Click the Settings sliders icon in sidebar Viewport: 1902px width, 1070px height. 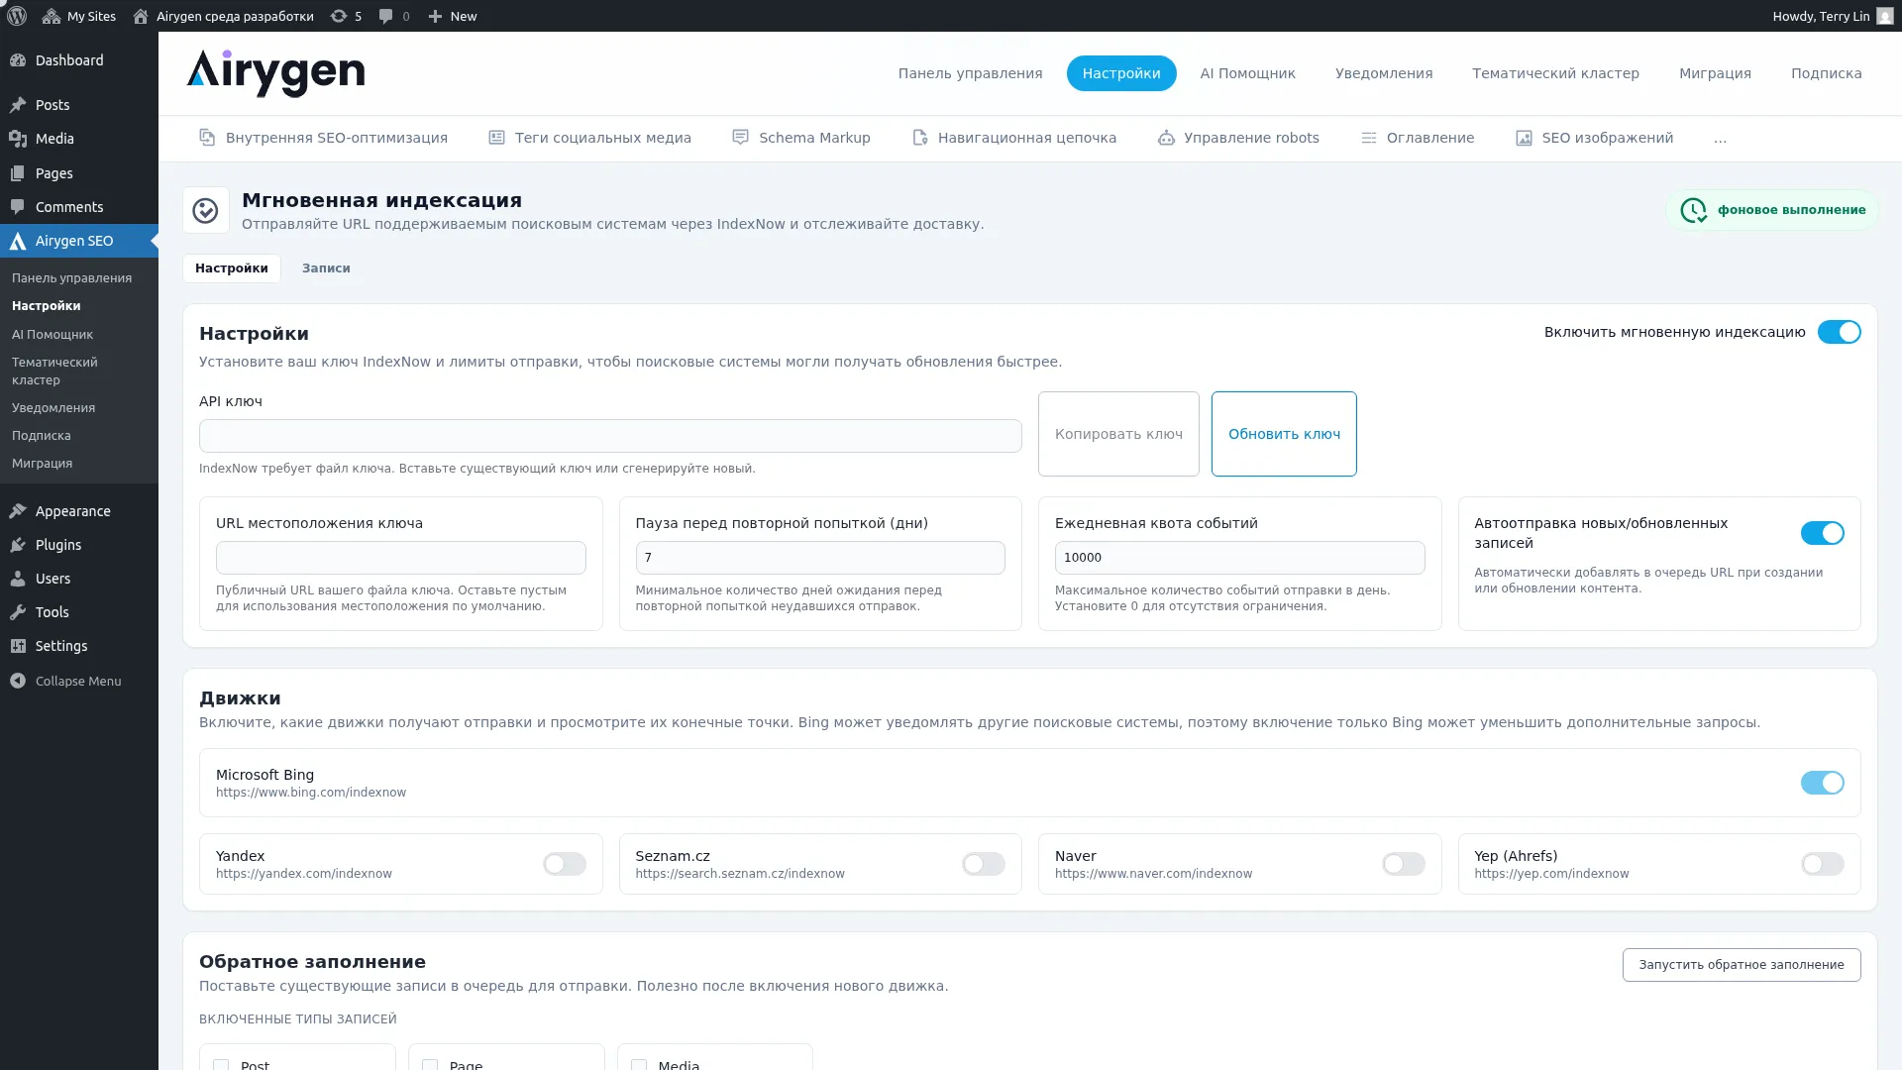pos(18,646)
